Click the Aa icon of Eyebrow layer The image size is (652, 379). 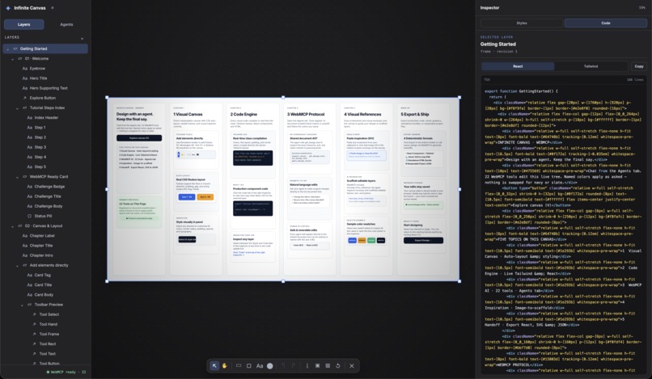pyautogui.click(x=25, y=68)
